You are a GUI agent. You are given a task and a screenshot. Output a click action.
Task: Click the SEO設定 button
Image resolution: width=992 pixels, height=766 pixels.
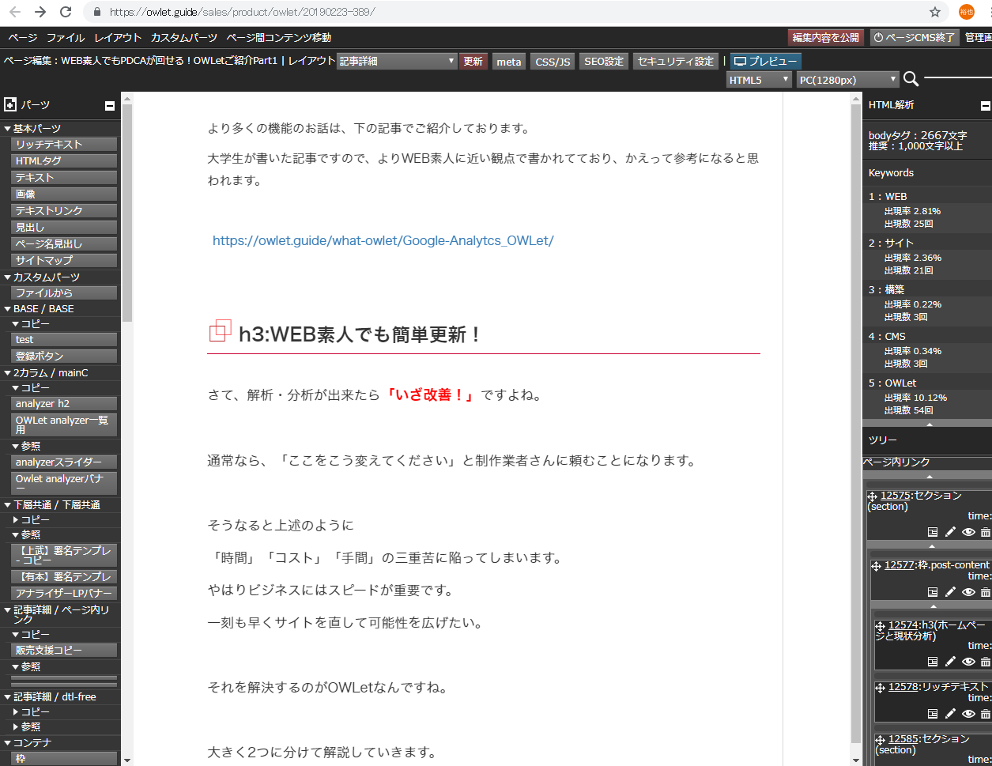pos(604,62)
